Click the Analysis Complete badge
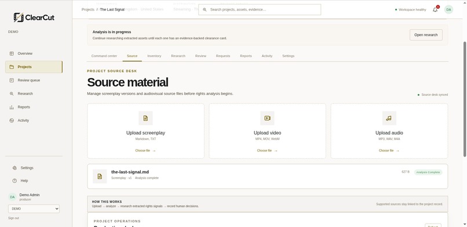 coord(428,172)
